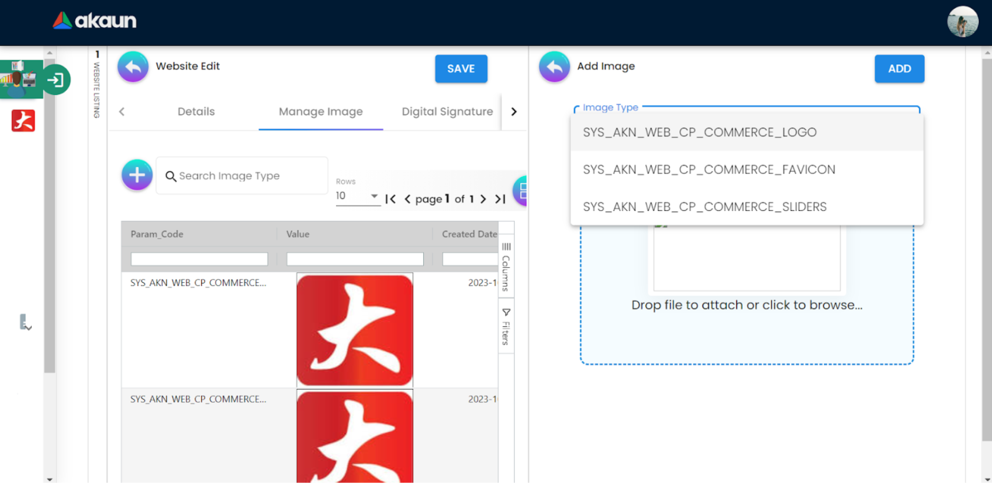
Task: Switch to the Details tab
Action: point(196,112)
